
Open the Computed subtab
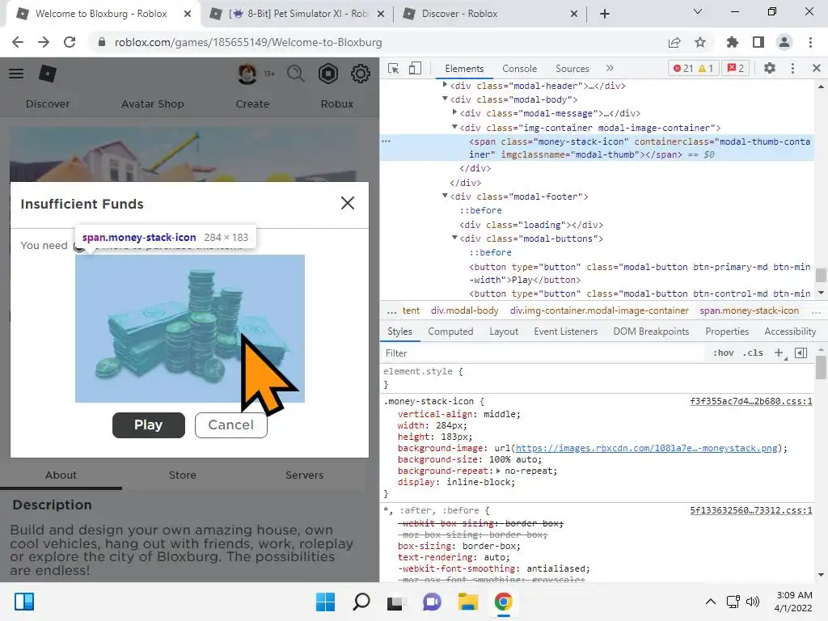click(x=450, y=332)
